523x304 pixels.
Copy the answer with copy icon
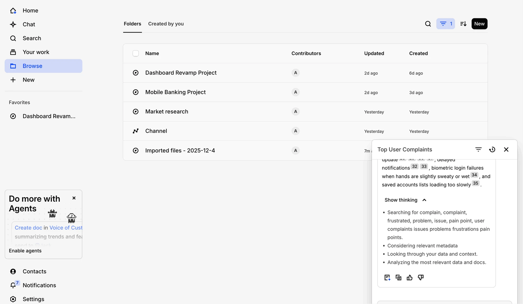[398, 277]
